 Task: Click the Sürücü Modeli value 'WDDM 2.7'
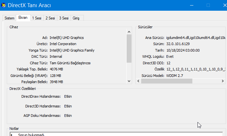tap(175, 76)
